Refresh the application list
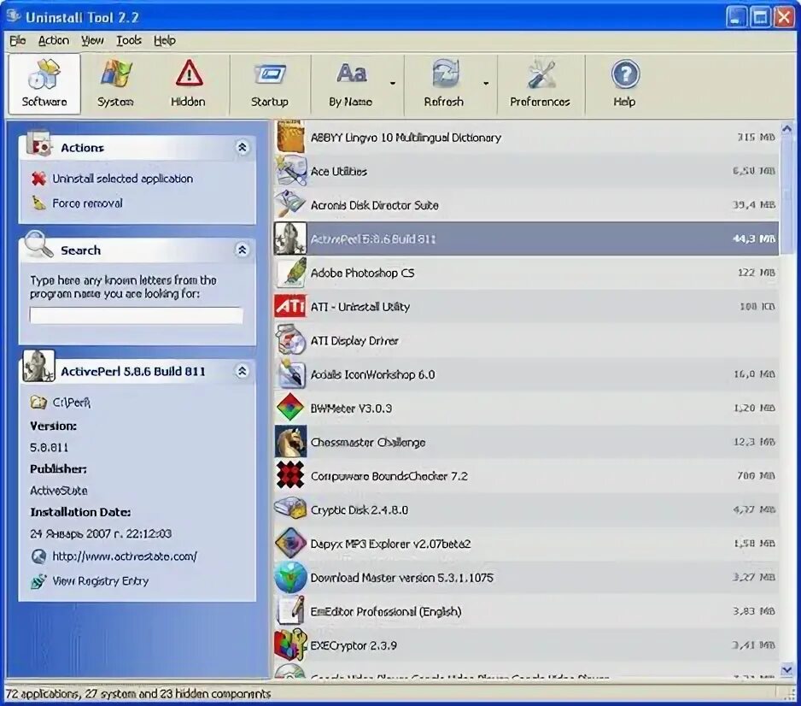 (x=443, y=85)
